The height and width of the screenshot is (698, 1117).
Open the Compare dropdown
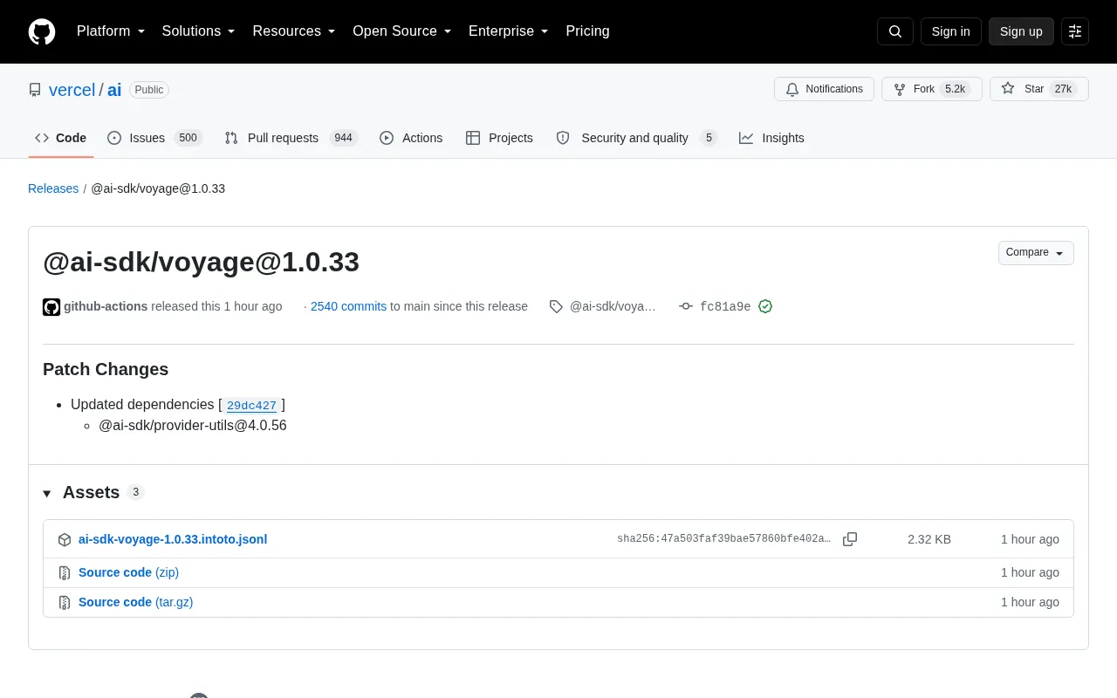(x=1036, y=253)
